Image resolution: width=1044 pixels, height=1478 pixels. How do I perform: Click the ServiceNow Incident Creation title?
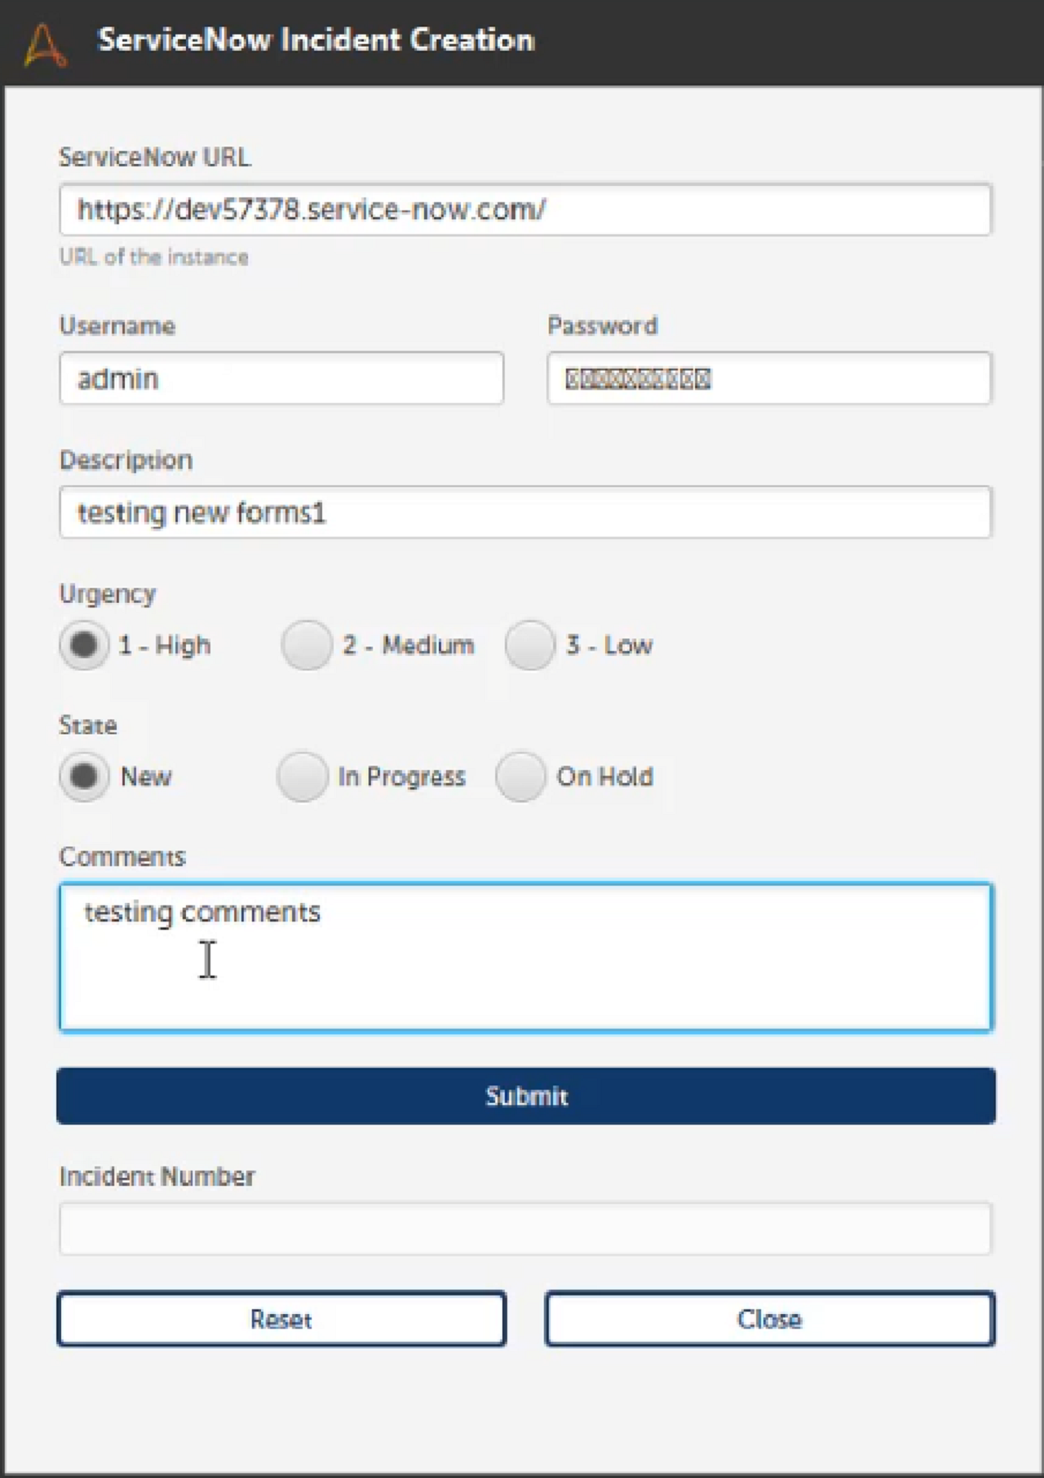click(x=316, y=40)
